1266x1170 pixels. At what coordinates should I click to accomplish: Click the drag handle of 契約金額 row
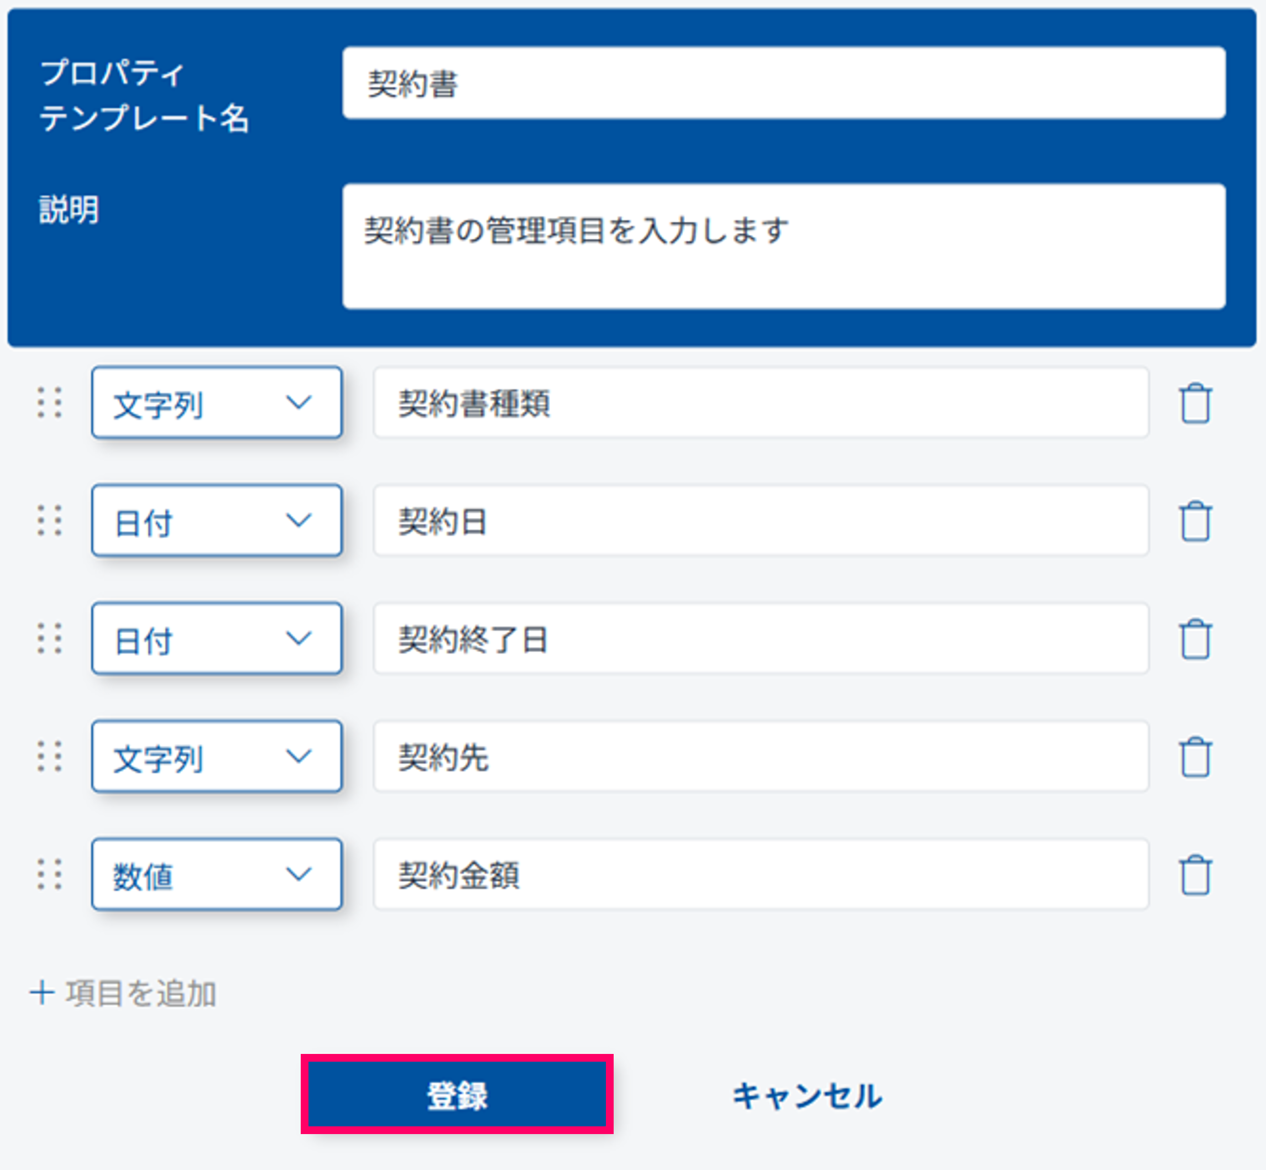pyautogui.click(x=49, y=874)
